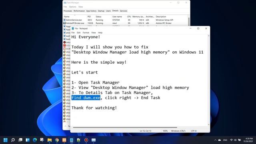Open Notepad Help menu
The image size is (256, 144).
[100, 33]
